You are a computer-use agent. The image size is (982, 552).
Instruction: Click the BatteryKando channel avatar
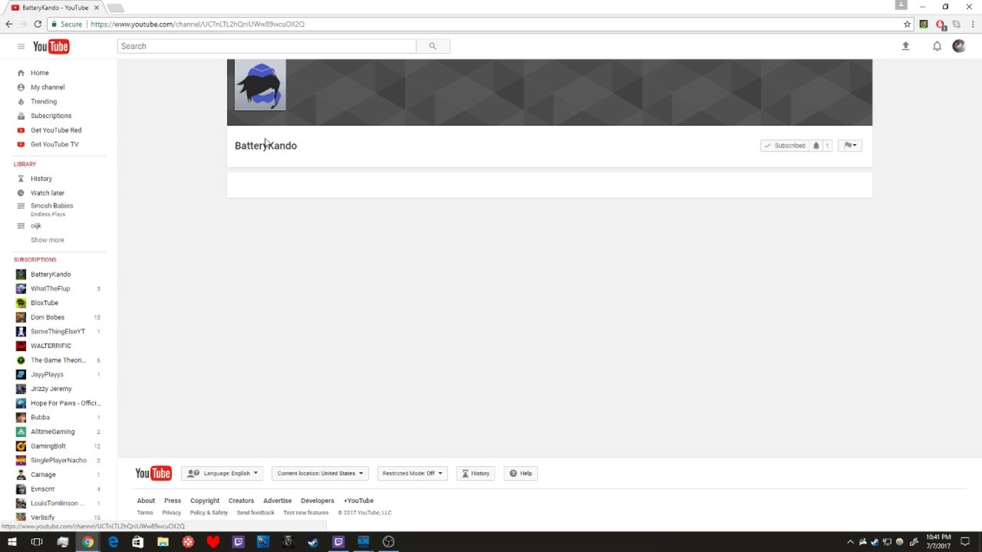(x=260, y=85)
